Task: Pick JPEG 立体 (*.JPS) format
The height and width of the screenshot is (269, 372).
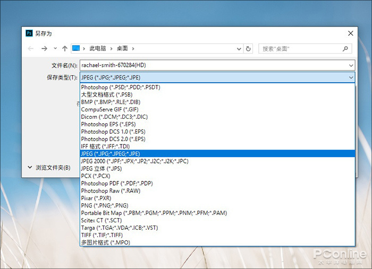Action: click(x=217, y=169)
